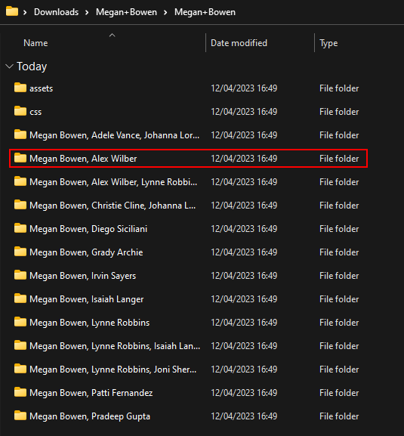Go to Downloads in breadcrumb

[x=56, y=12]
